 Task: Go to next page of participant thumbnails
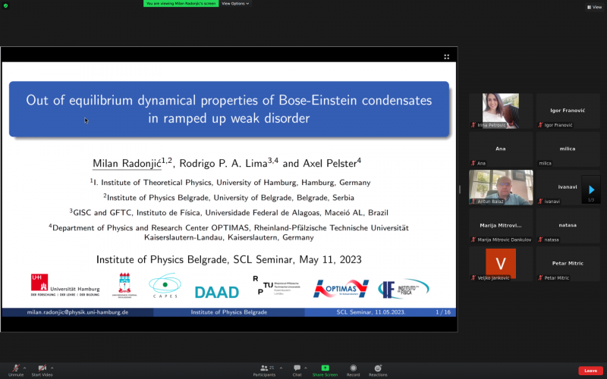pyautogui.click(x=591, y=189)
